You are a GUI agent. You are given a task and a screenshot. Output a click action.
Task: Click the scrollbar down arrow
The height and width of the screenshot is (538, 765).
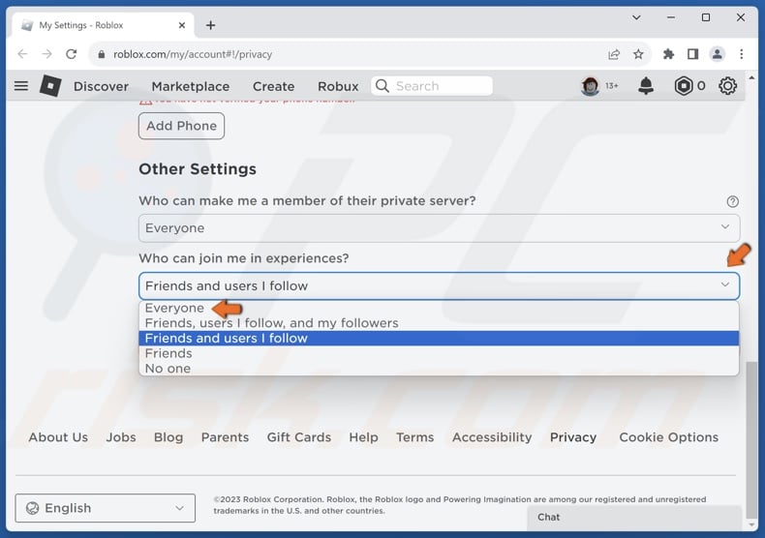click(x=751, y=524)
